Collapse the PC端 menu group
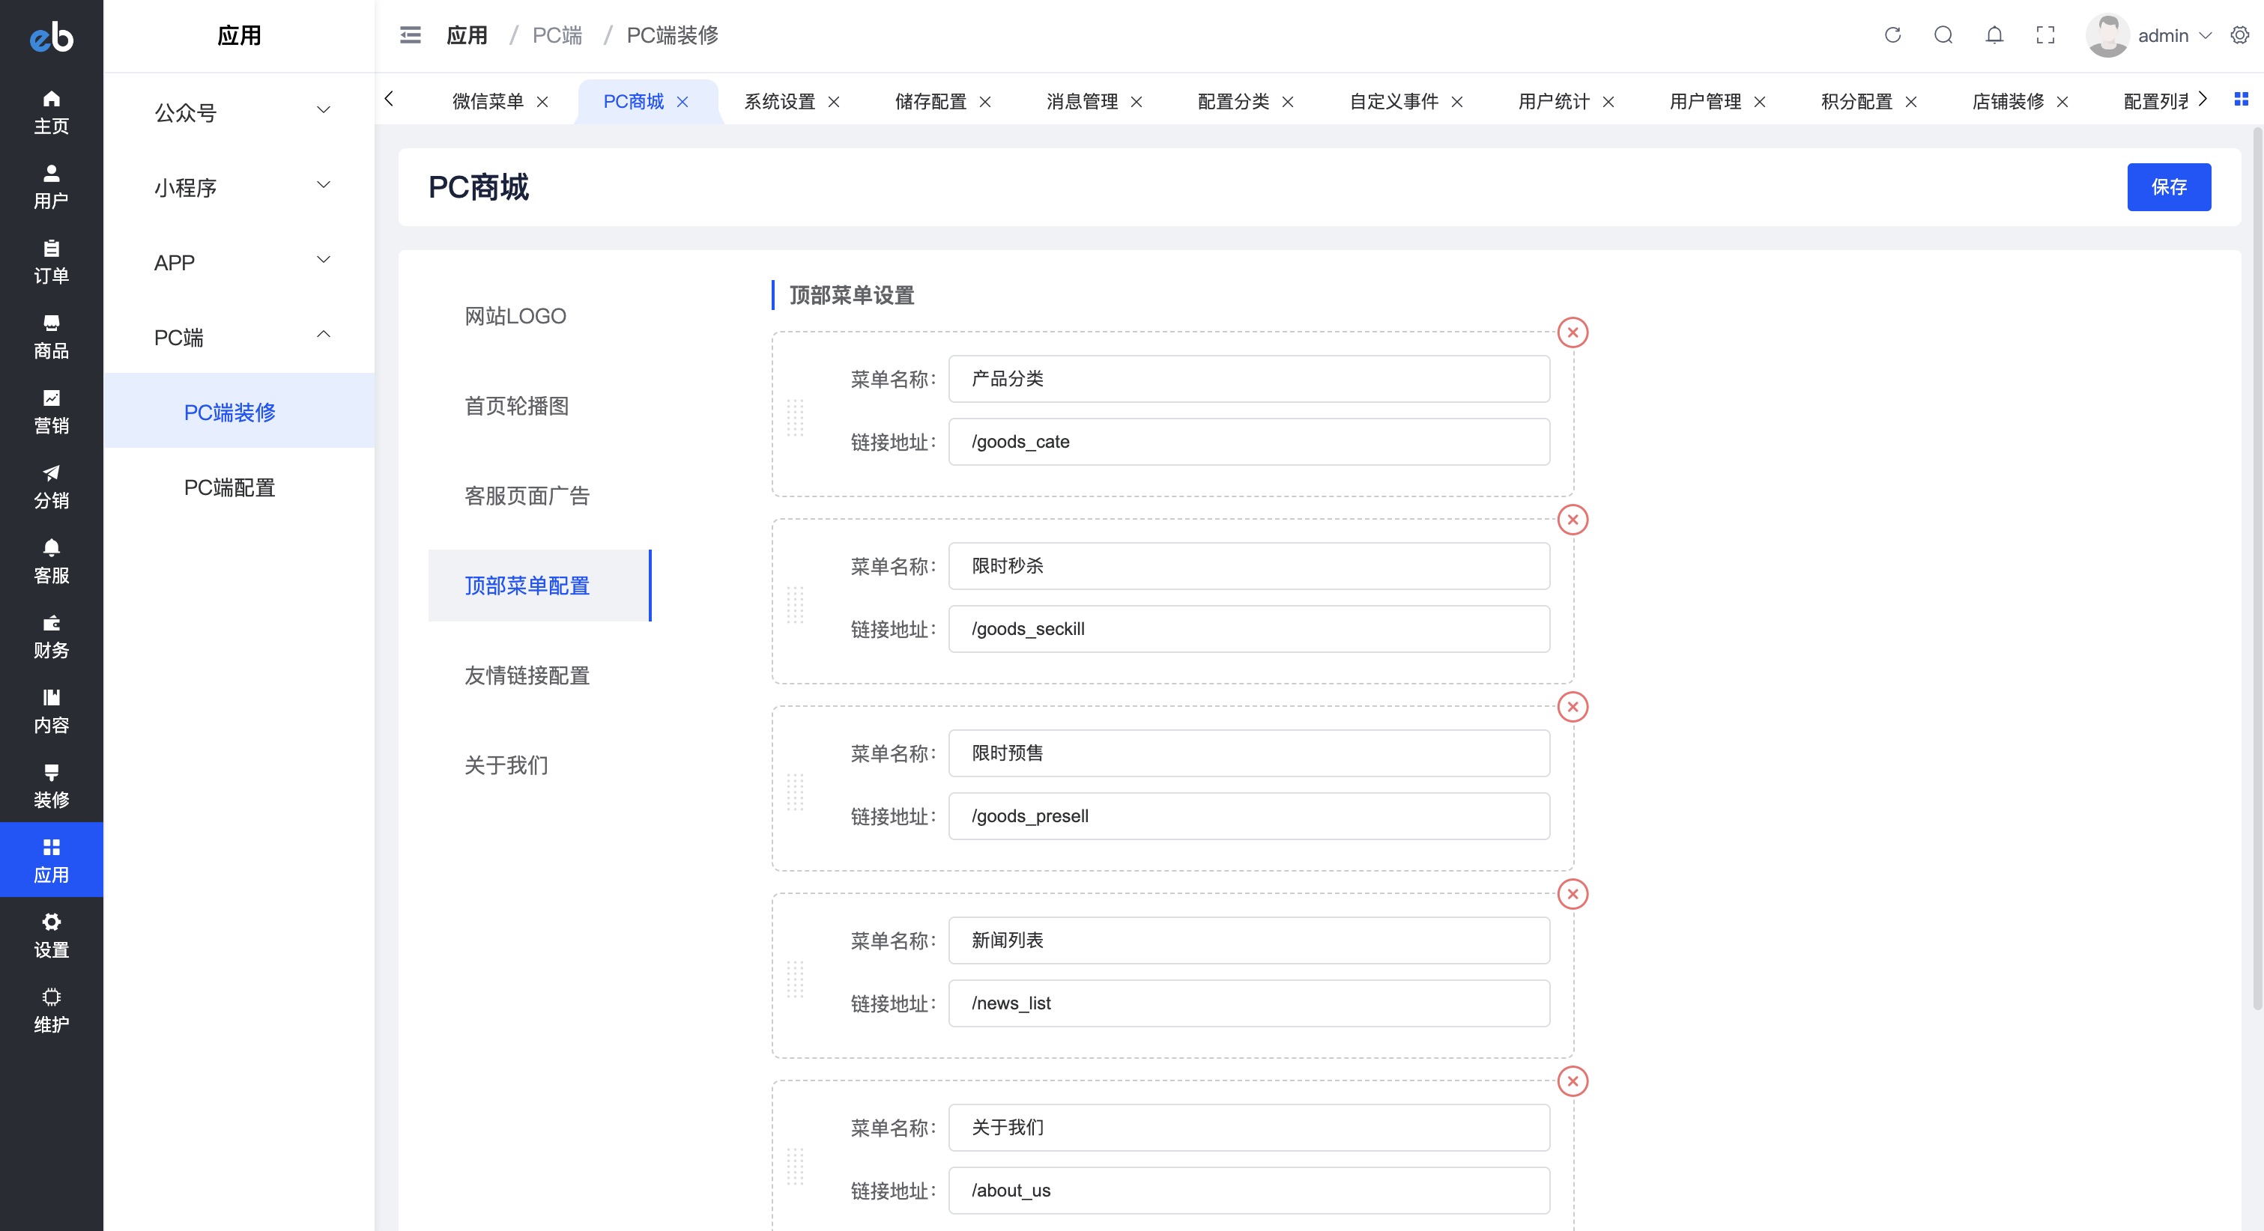2264x1231 pixels. tap(239, 336)
